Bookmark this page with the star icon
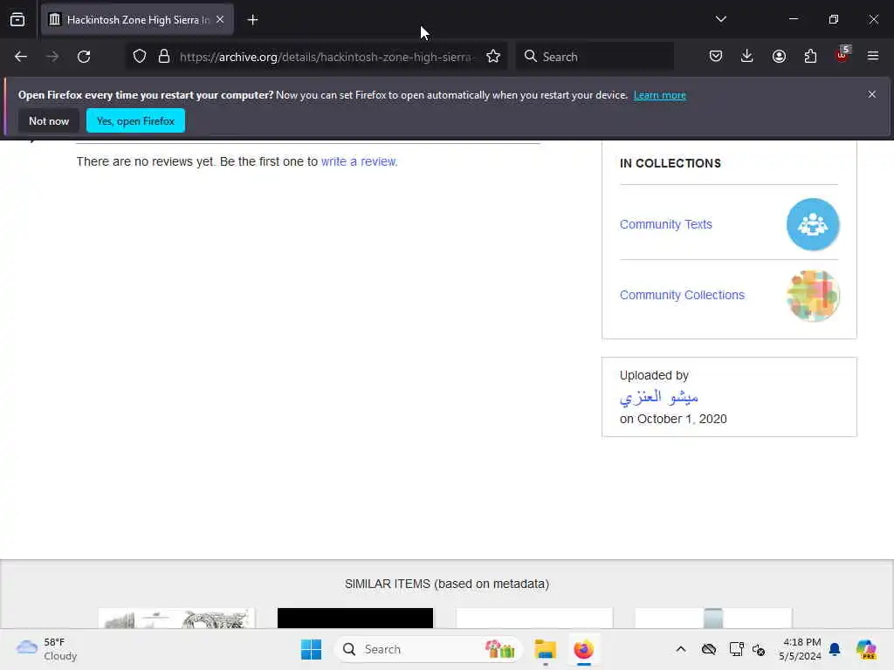Image resolution: width=894 pixels, height=670 pixels. pyautogui.click(x=493, y=57)
